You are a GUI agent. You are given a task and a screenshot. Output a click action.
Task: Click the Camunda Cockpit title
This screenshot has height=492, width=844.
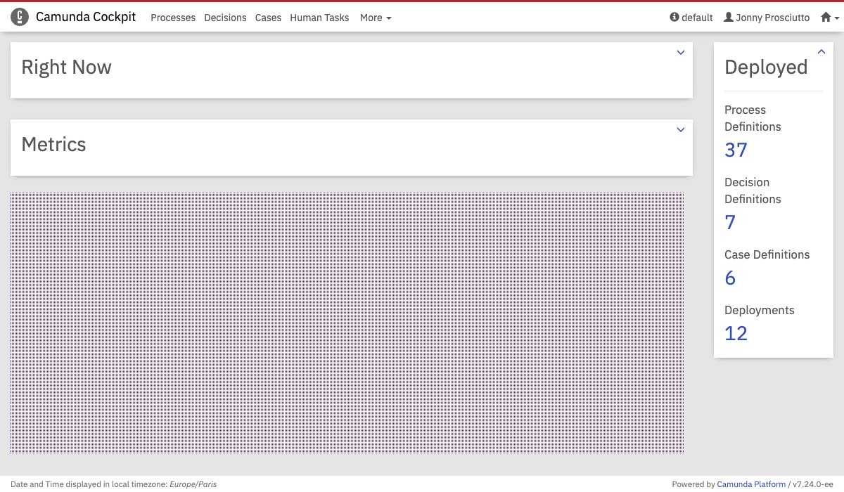86,18
